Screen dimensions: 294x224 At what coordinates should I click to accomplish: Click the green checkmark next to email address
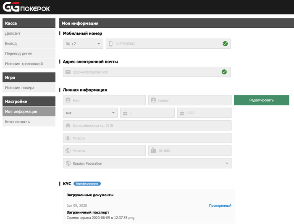pos(224,72)
